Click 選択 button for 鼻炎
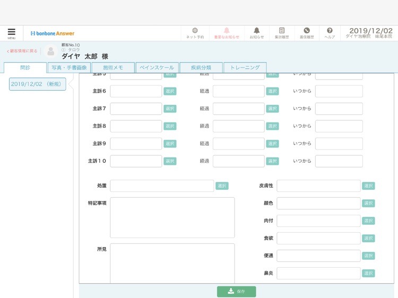Viewport: 398px width, 298px height. tap(368, 273)
